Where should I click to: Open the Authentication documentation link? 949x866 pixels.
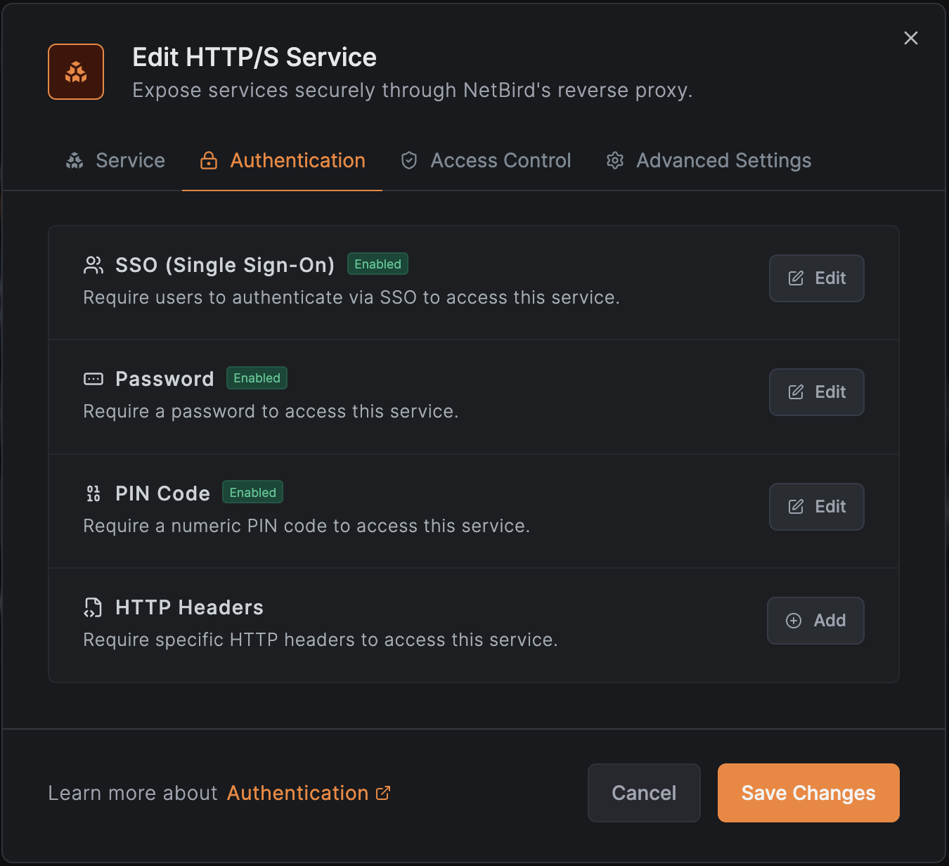coord(297,793)
